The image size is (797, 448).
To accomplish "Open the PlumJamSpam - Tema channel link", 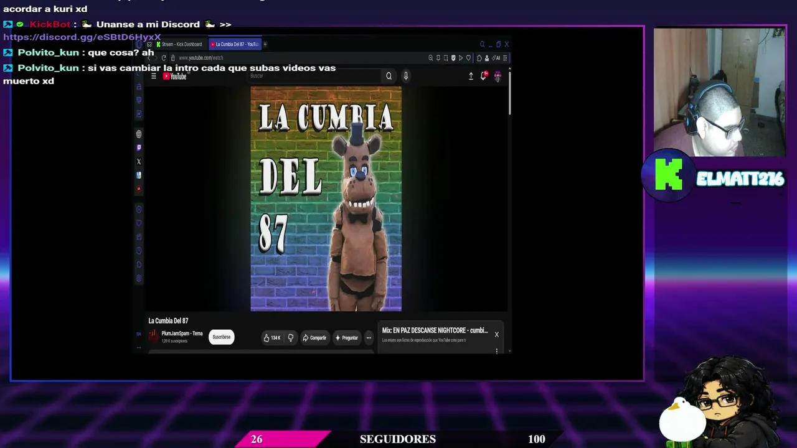I will click(182, 334).
